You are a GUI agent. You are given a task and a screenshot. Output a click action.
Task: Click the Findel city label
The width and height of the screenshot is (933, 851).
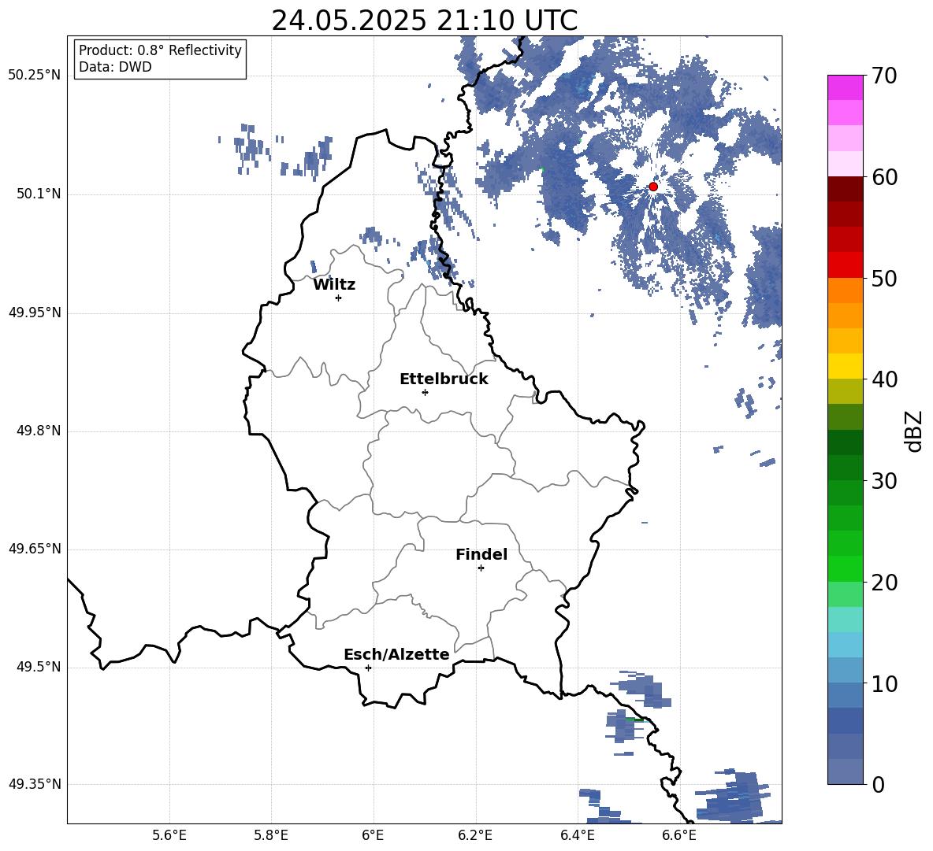(x=481, y=554)
